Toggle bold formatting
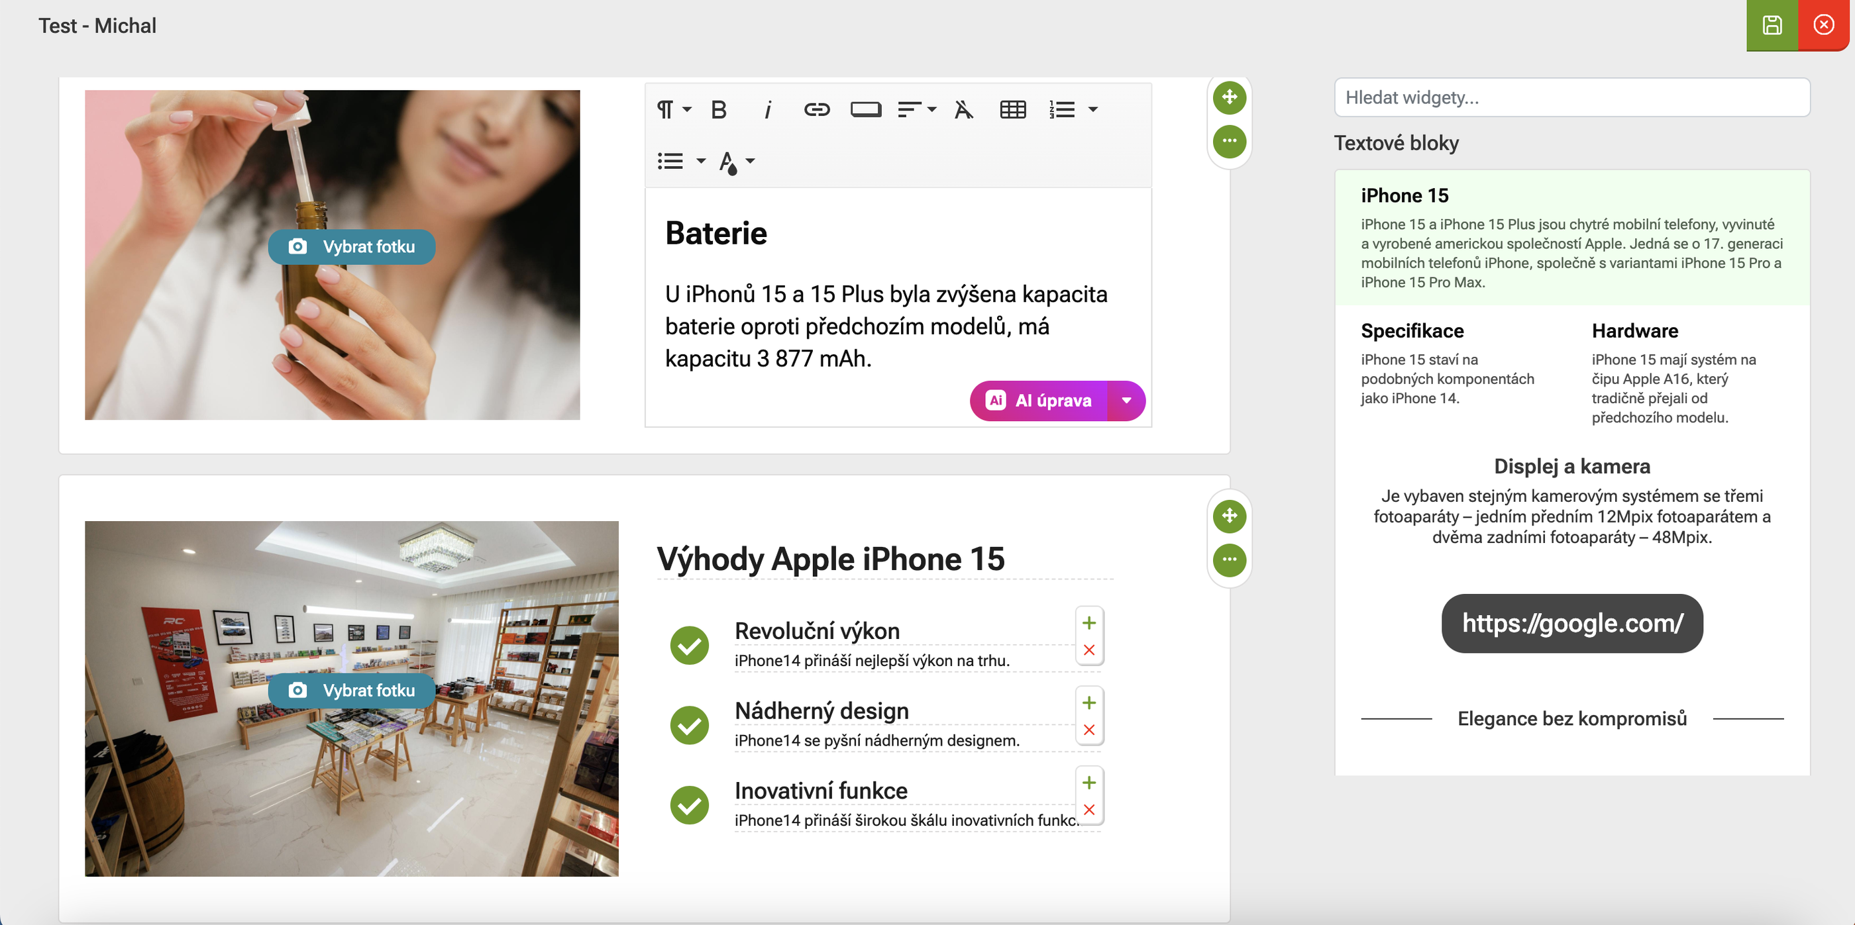Image resolution: width=1855 pixels, height=925 pixels. [x=719, y=109]
